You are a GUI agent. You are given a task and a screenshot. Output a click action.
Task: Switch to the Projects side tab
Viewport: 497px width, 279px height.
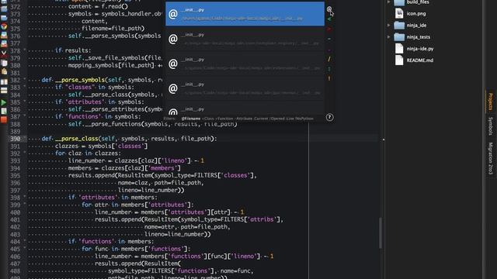(490, 102)
